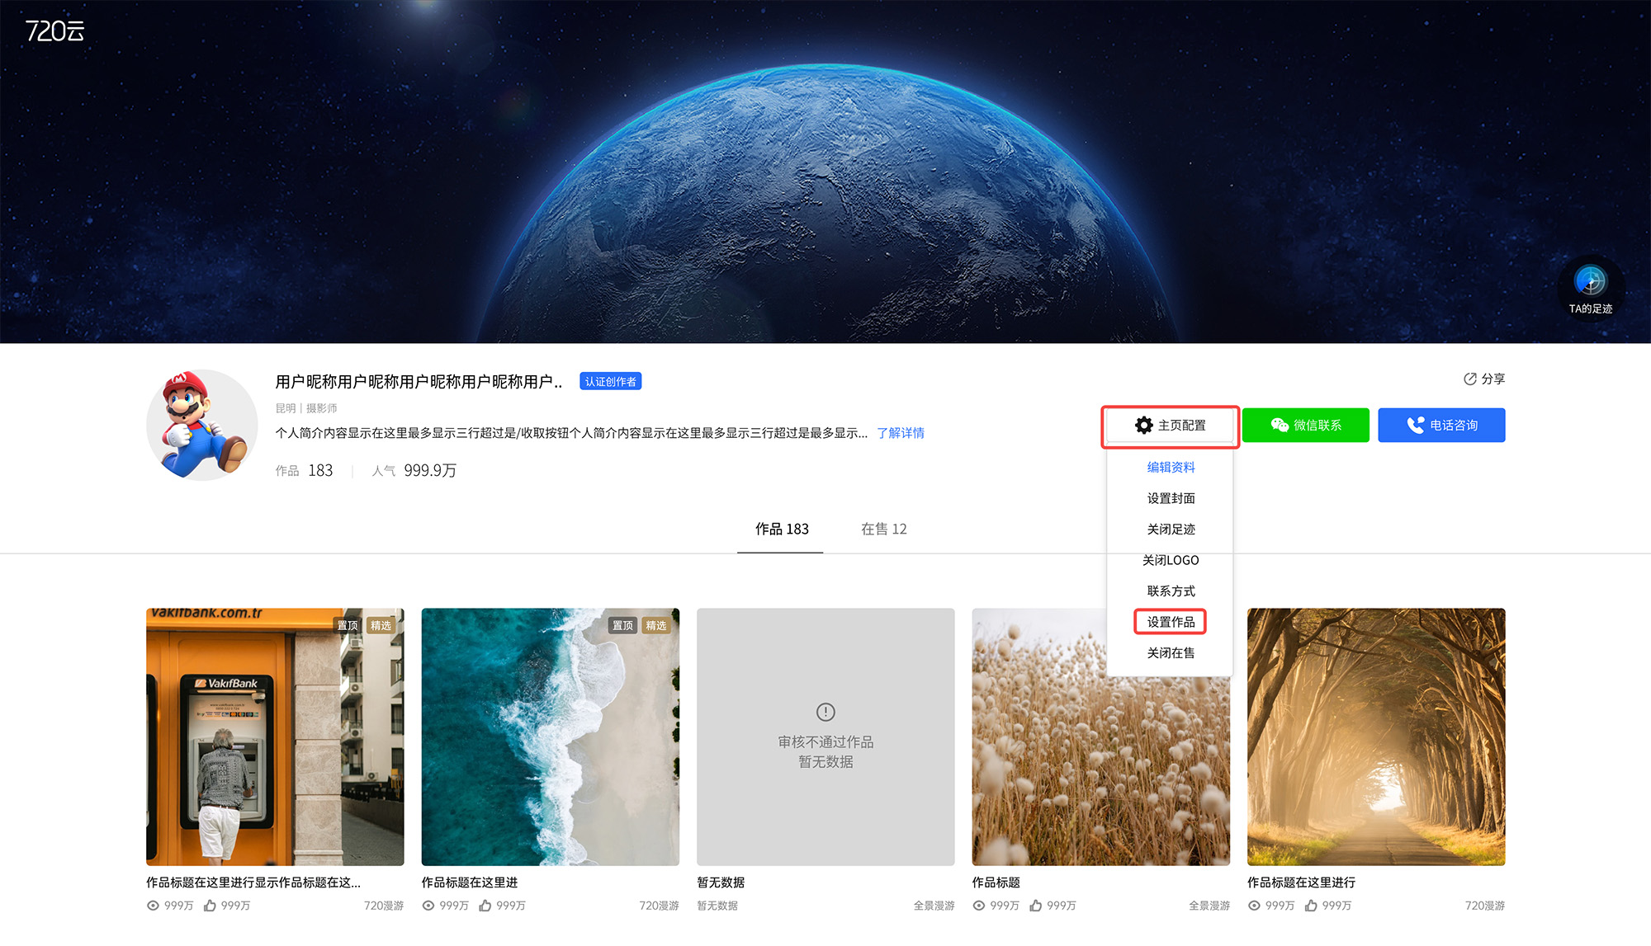The image size is (1651, 946).
Task: Click 昆明 | 摄影师 location text
Action: click(x=306, y=408)
